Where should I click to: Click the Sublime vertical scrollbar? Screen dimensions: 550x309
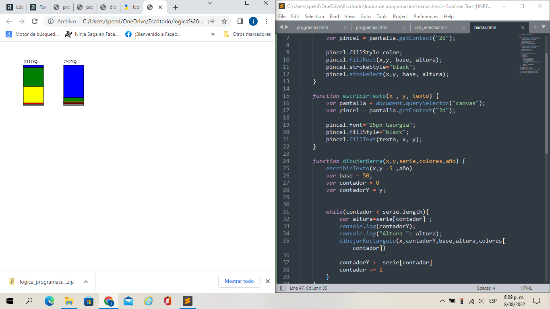tap(546, 103)
